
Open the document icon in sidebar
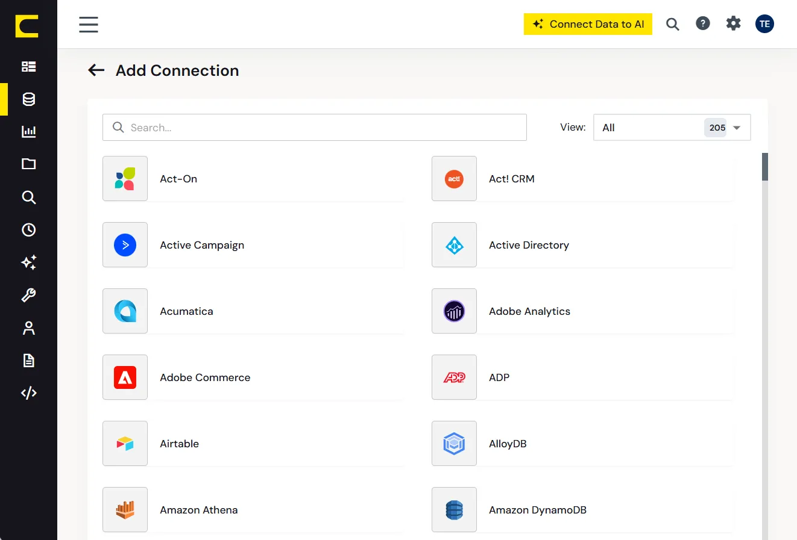[x=28, y=360]
